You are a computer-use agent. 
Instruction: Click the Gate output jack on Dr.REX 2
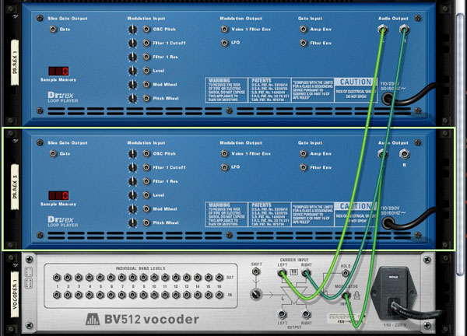[53, 153]
